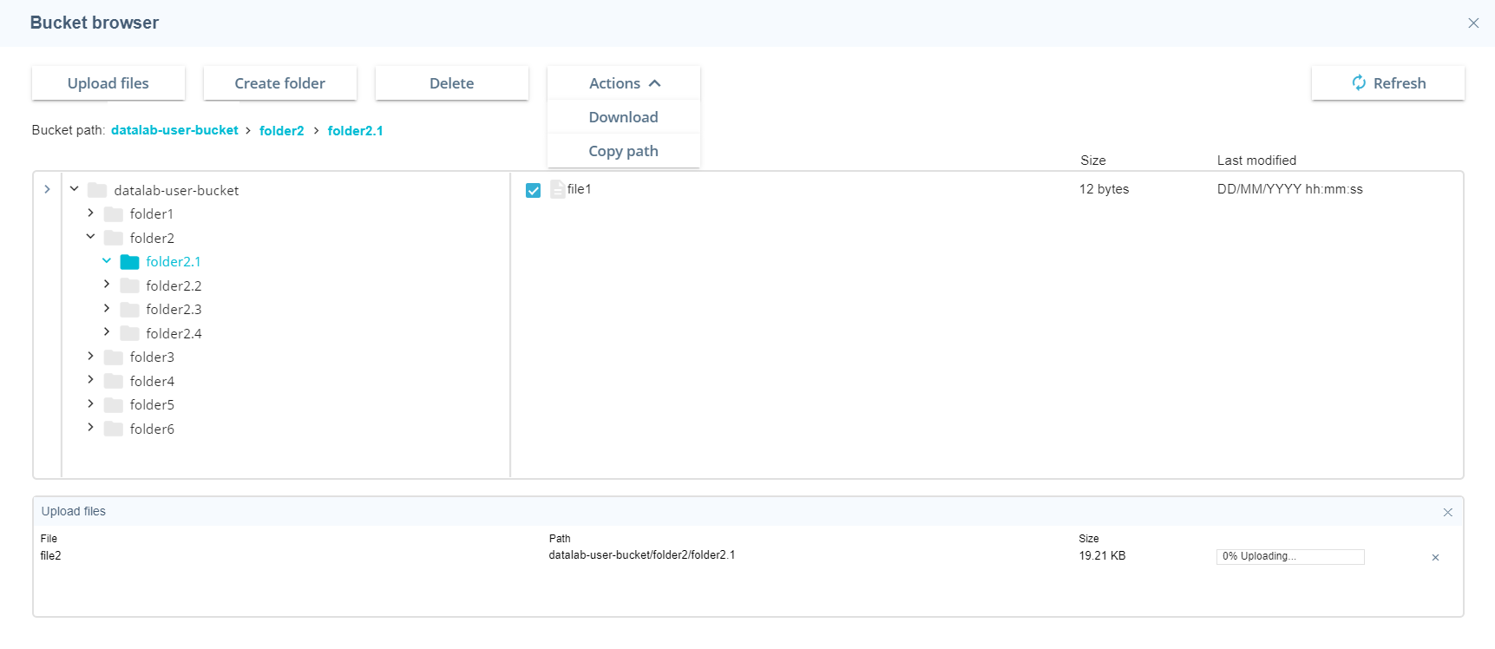Expand the collapsed side panel arrow
Image resolution: width=1495 pixels, height=649 pixels.
(x=47, y=189)
